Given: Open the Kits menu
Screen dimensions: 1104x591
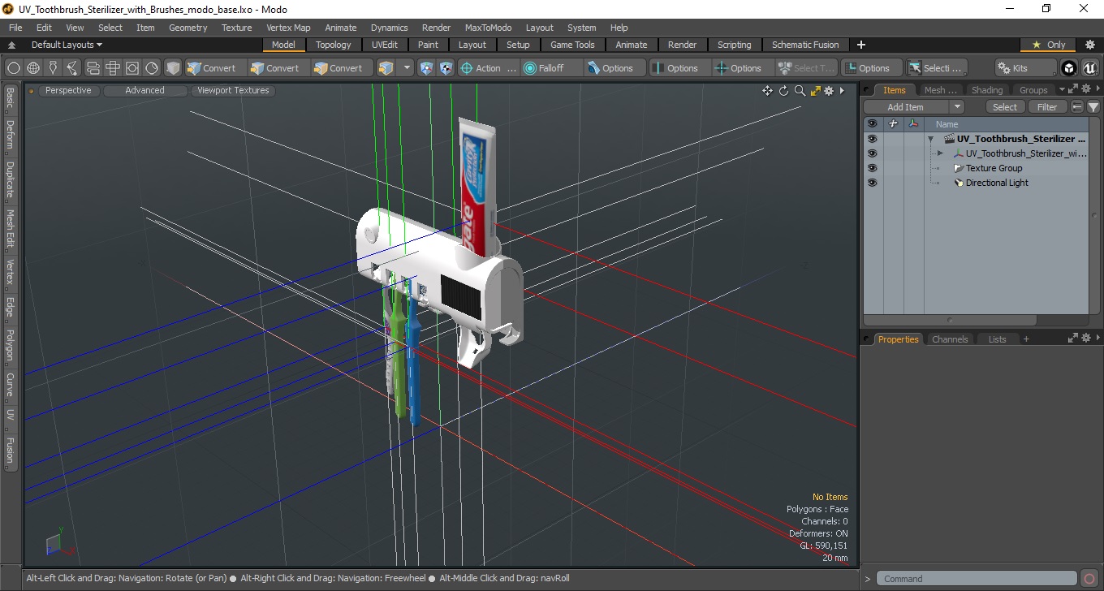Looking at the screenshot, I should tap(1025, 68).
